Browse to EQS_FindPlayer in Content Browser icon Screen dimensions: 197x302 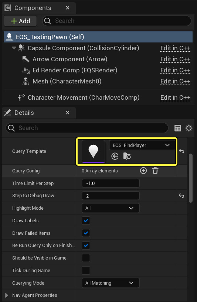[127, 156]
